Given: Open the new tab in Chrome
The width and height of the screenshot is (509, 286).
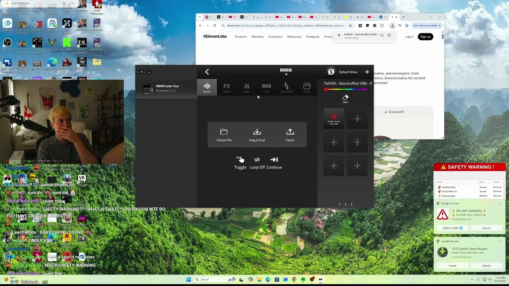Looking at the screenshot, I should 403,17.
